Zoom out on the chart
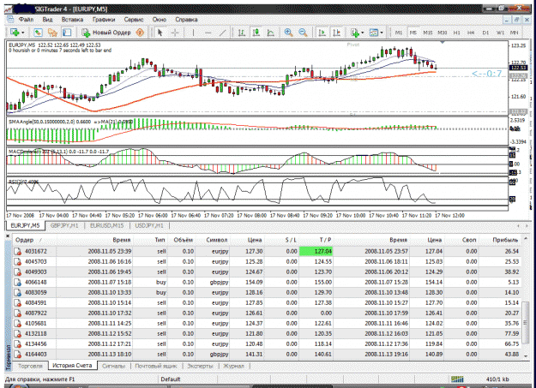Viewport: 536px width, 388px height. tap(303, 33)
